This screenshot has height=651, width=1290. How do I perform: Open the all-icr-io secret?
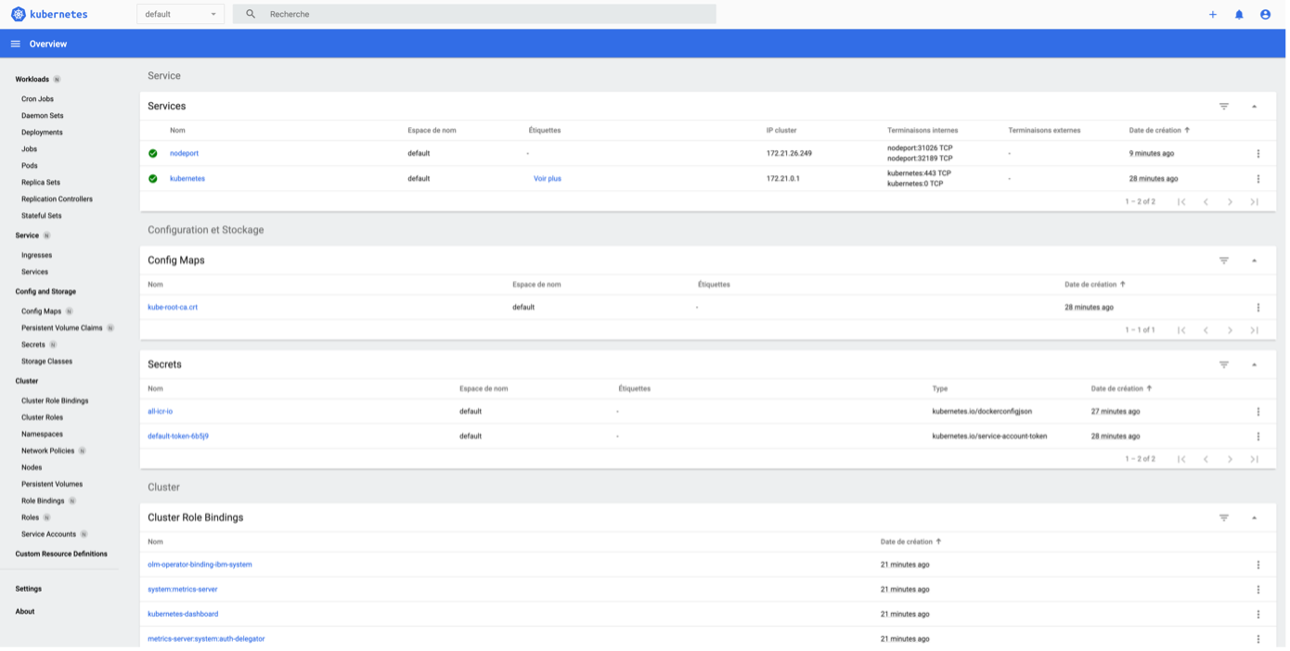coord(160,412)
